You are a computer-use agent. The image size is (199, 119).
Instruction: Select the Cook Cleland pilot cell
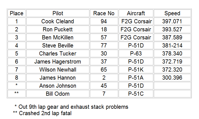(58, 21)
